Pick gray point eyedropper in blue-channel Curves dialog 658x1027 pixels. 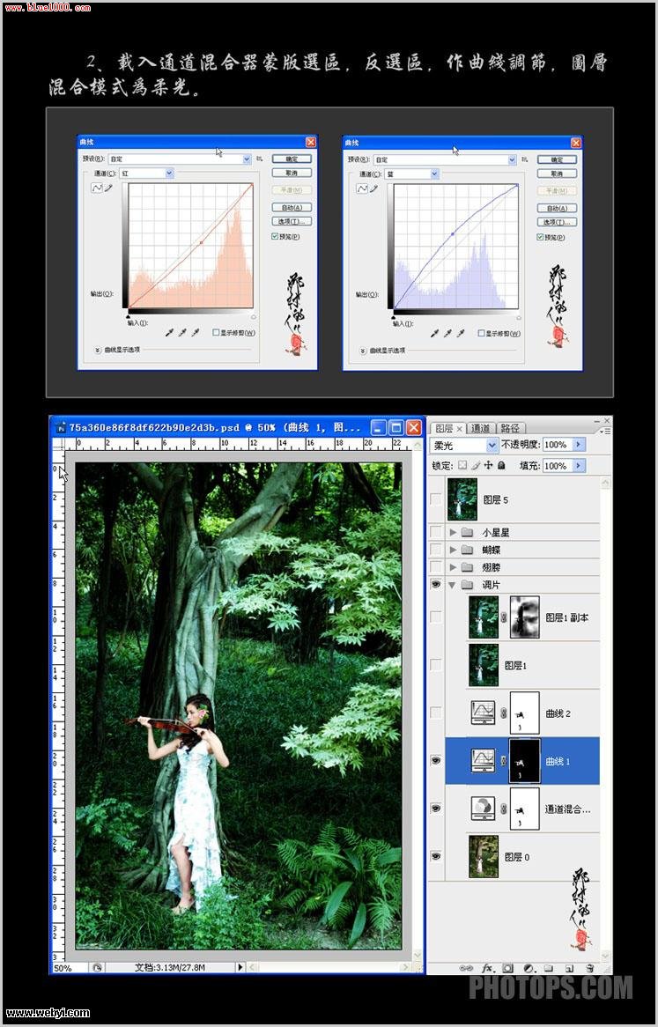[x=447, y=334]
